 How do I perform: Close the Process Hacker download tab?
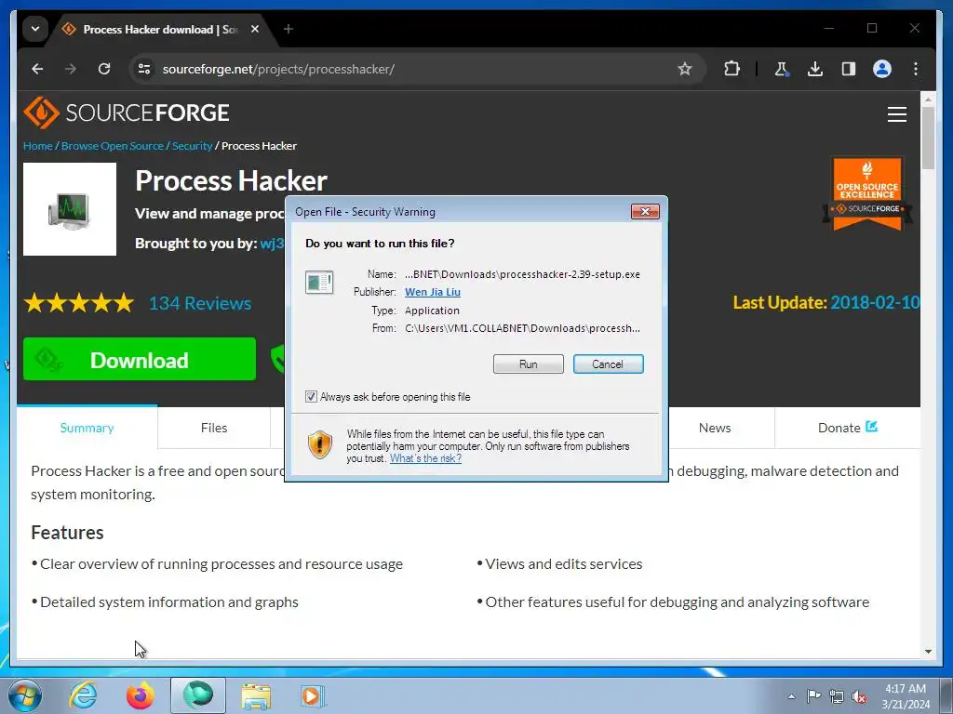(x=255, y=29)
